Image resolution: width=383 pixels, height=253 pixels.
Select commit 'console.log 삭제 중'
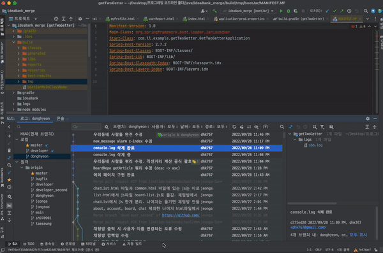pos(176,155)
